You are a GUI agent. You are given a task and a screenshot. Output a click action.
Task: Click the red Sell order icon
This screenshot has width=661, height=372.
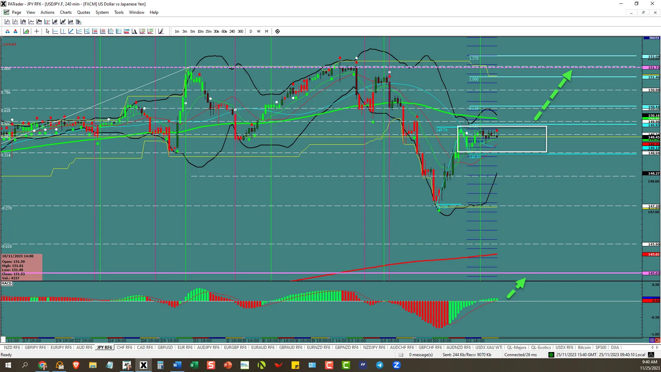[8, 31]
